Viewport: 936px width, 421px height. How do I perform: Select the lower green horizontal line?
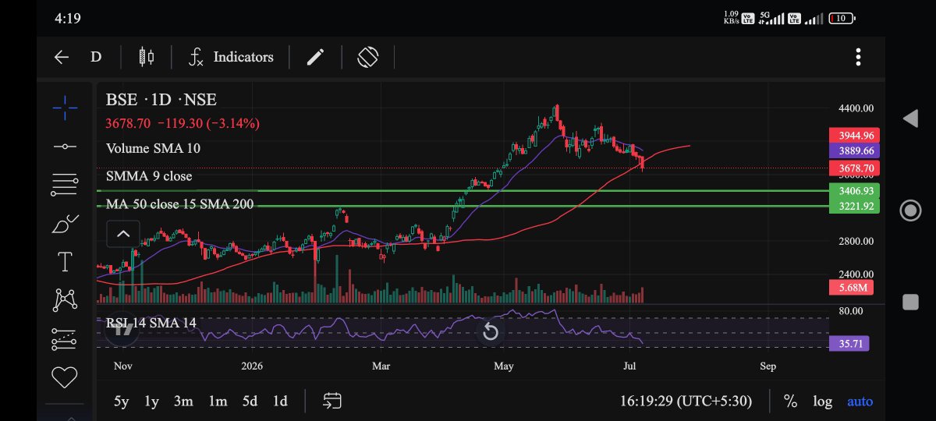462,206
